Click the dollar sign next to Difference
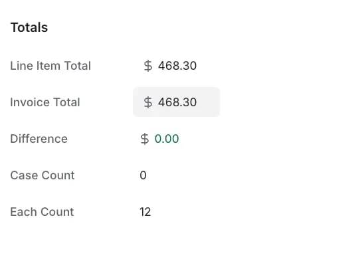Viewport: 358px width, 269px height. click(145, 139)
